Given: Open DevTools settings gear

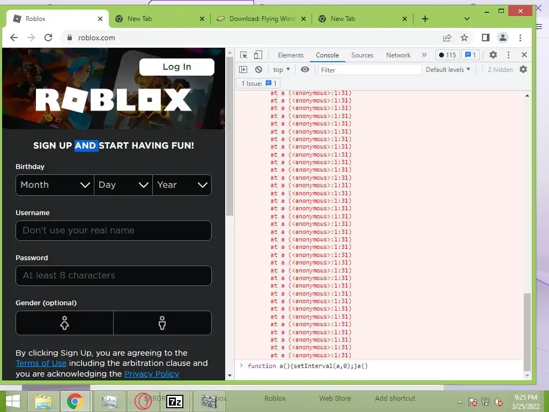Looking at the screenshot, I should [493, 55].
